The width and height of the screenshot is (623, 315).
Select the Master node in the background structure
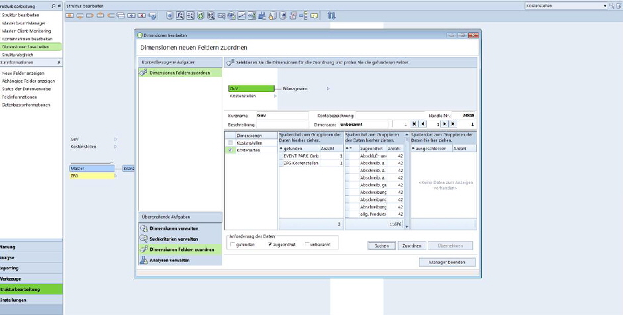coord(92,169)
